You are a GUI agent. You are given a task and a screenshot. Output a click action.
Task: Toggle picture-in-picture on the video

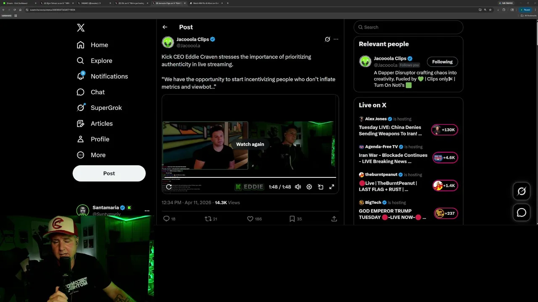coord(320,187)
